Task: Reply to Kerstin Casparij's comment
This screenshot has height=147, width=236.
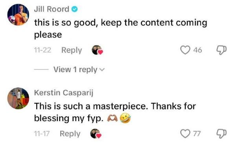Action: coord(70,134)
